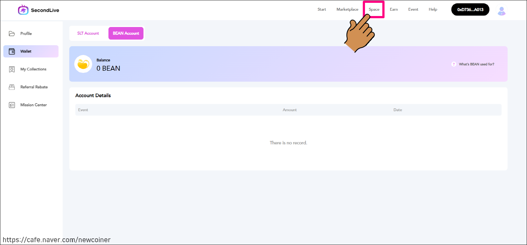
Task: Click the yellow BEAN coin icon
Action: point(83,64)
